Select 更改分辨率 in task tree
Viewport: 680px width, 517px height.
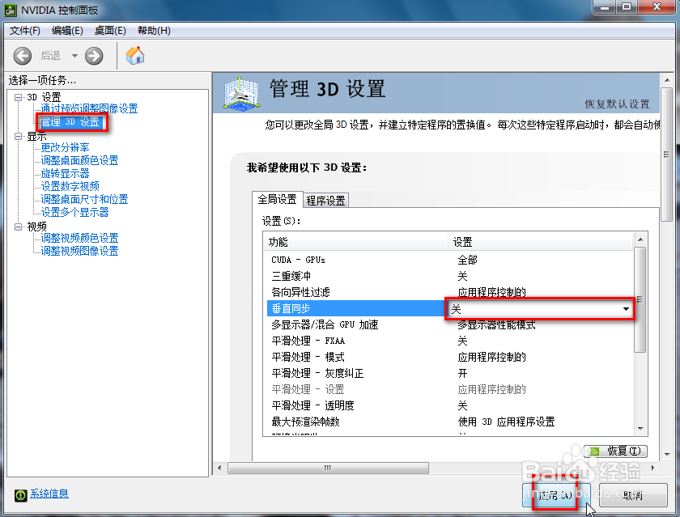[x=65, y=147]
